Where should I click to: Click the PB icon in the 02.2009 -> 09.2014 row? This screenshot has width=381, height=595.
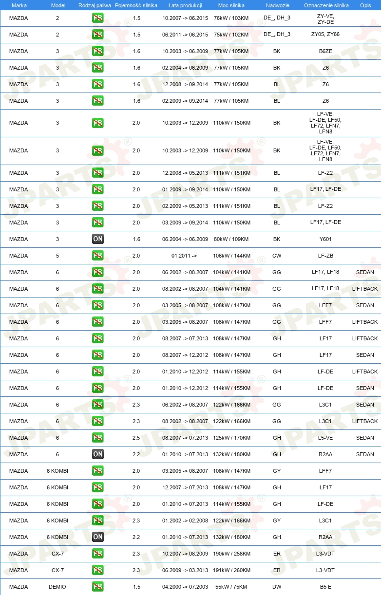[98, 101]
